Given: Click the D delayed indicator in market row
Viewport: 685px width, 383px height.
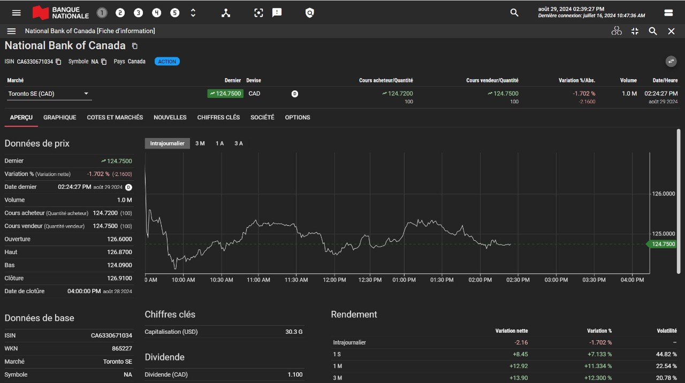Looking at the screenshot, I should [294, 94].
